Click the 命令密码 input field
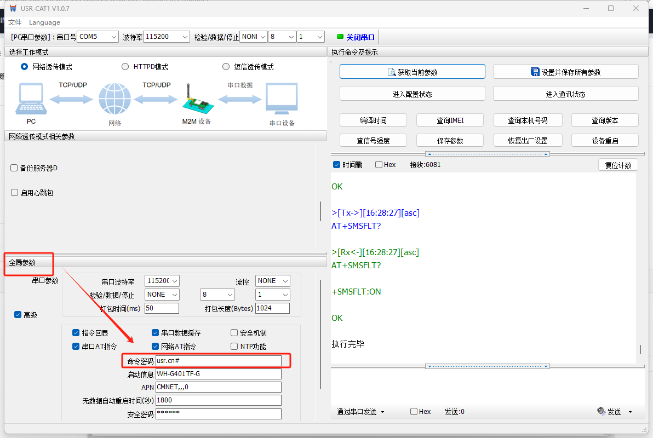 coord(218,361)
